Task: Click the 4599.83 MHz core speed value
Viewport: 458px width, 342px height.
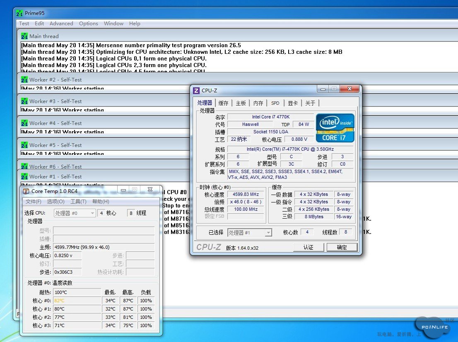Action: (x=246, y=195)
